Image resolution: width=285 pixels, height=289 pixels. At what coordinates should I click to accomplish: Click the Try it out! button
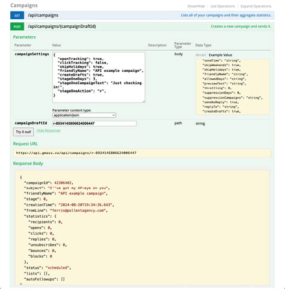coord(23,132)
